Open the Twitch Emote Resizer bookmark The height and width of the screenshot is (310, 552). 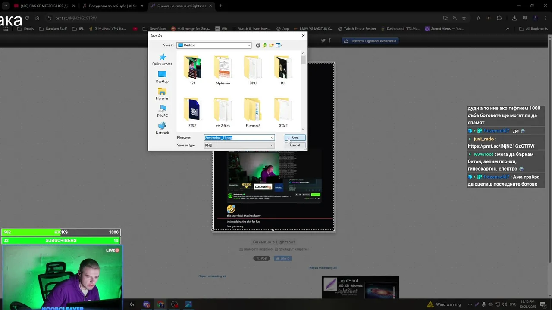(357, 29)
